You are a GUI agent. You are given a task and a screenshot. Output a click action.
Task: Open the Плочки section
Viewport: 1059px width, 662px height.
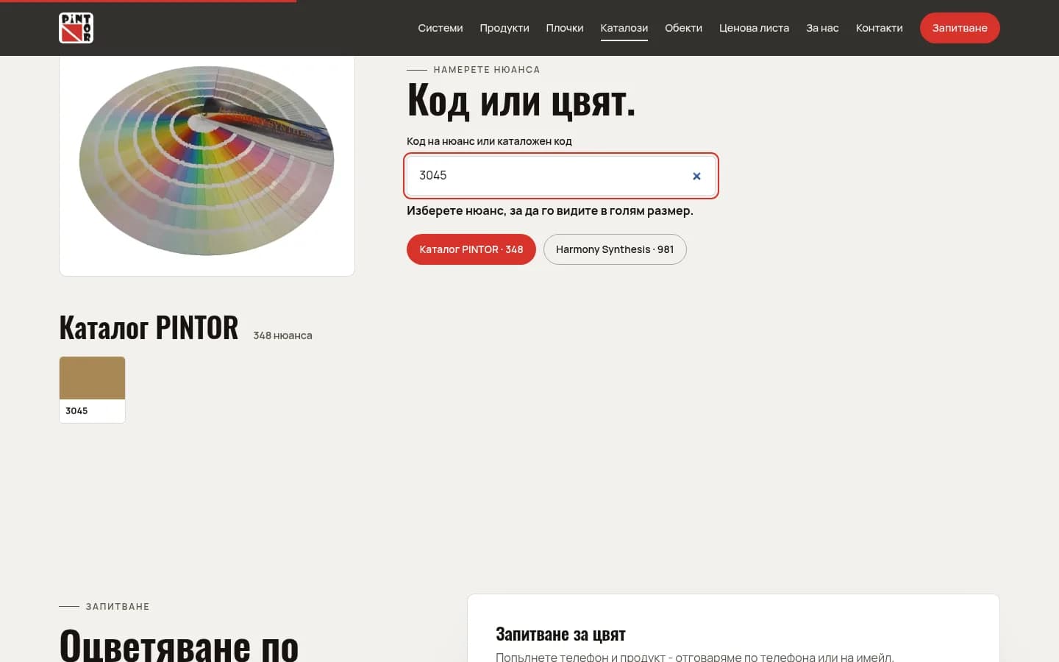pos(565,28)
